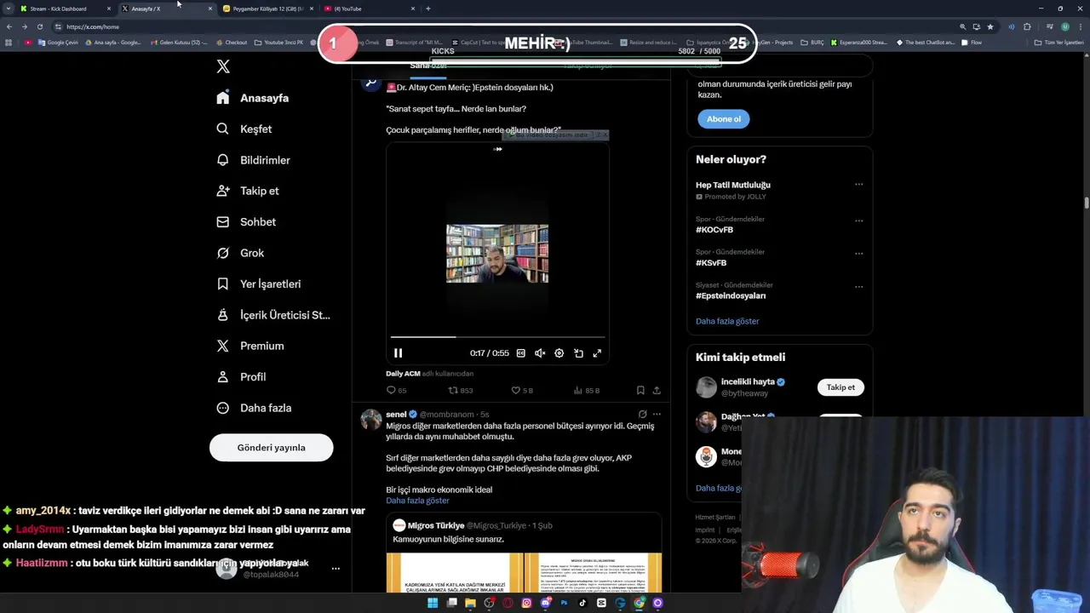This screenshot has height=613, width=1090.
Task: Repost the Epstein video post (853)
Action: [461, 390]
